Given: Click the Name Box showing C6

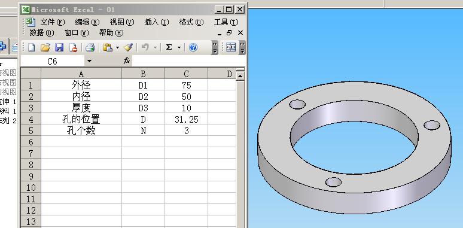Looking at the screenshot, I should (53, 61).
